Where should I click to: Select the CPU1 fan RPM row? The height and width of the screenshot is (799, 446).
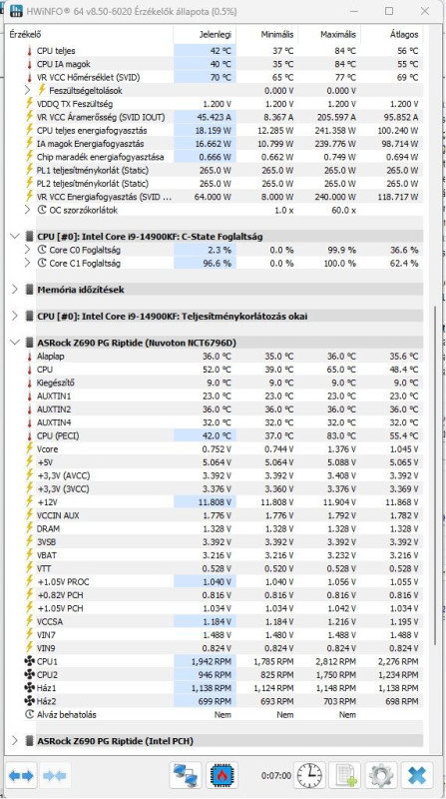[216, 661]
